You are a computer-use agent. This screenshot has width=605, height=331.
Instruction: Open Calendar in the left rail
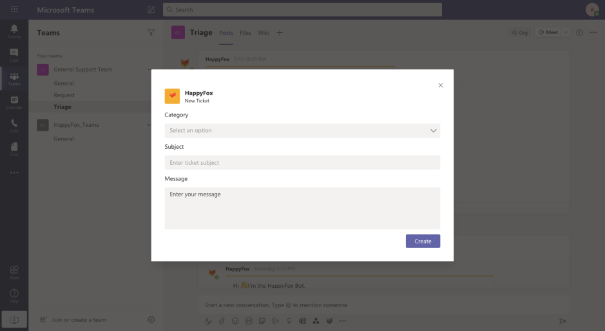[14, 102]
